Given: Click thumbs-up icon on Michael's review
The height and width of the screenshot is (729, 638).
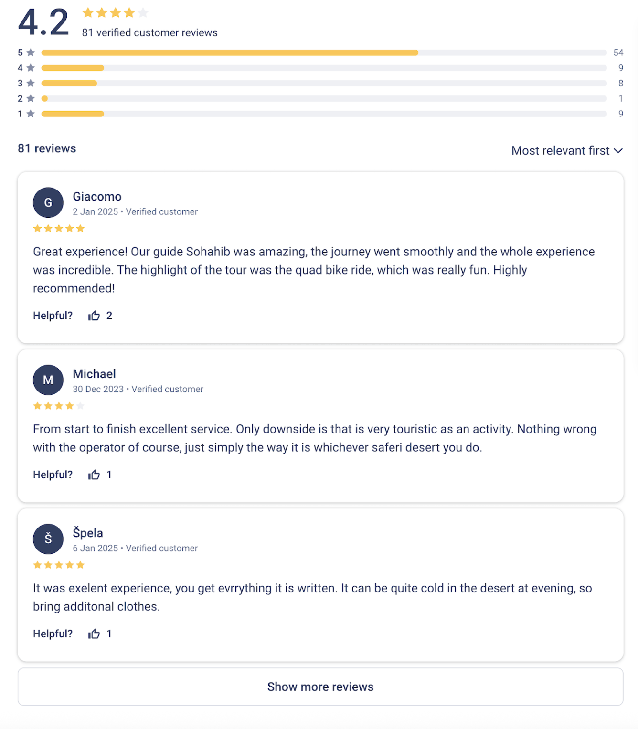Looking at the screenshot, I should point(94,475).
